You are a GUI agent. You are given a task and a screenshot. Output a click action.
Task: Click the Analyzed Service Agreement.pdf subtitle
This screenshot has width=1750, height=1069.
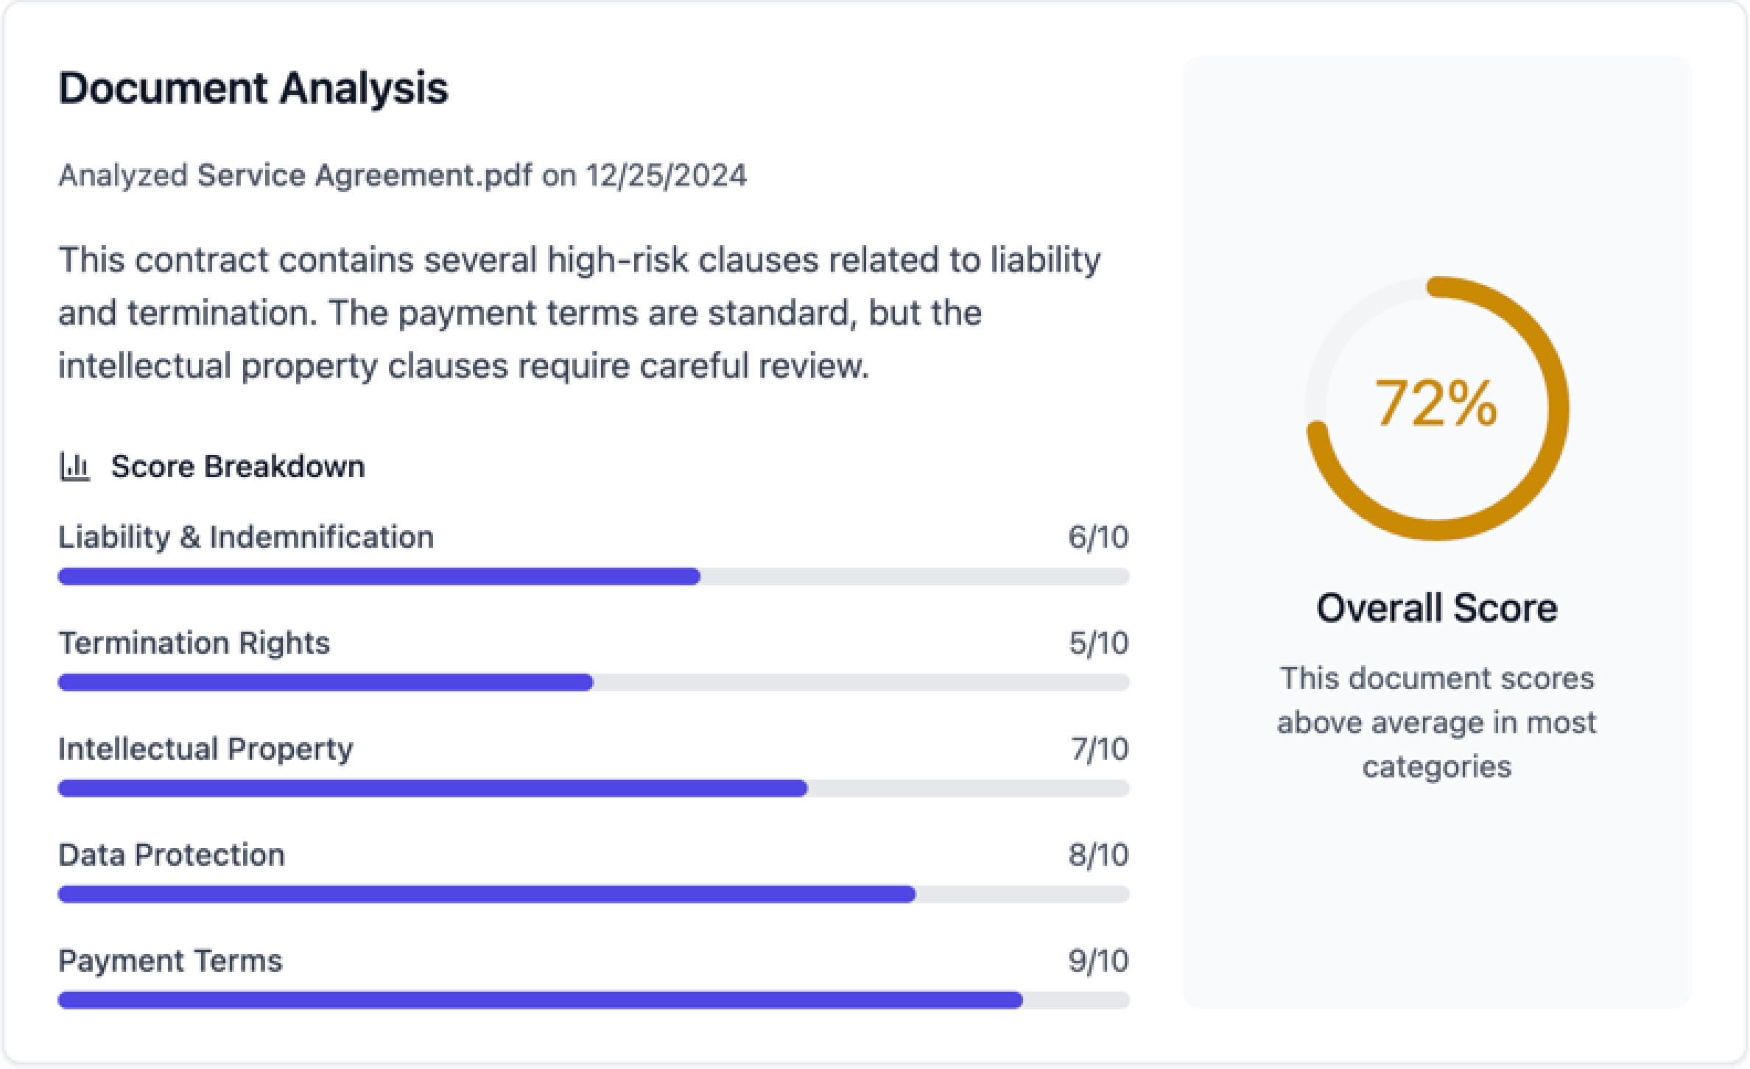tap(402, 176)
